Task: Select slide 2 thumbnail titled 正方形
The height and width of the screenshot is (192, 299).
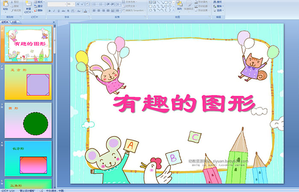Action: (28, 82)
